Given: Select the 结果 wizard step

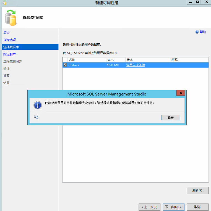Looking at the screenshot, I should 6,83.
